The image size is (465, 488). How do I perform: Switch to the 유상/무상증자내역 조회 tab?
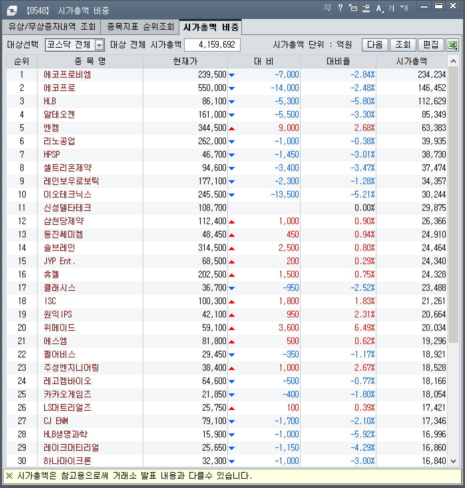click(x=52, y=27)
